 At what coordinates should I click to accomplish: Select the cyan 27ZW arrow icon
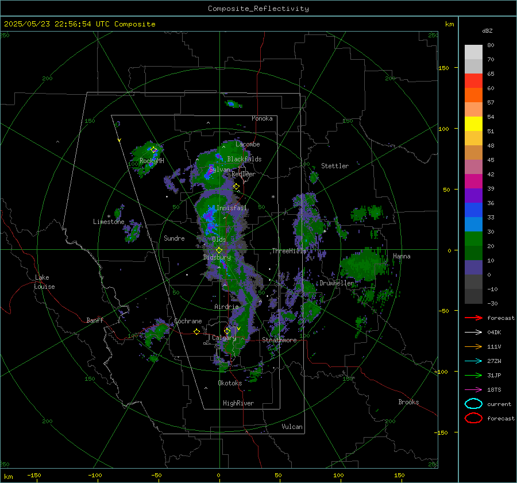point(473,361)
